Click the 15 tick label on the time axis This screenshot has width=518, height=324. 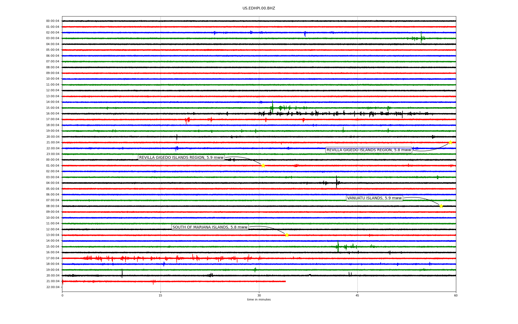[x=161, y=295]
